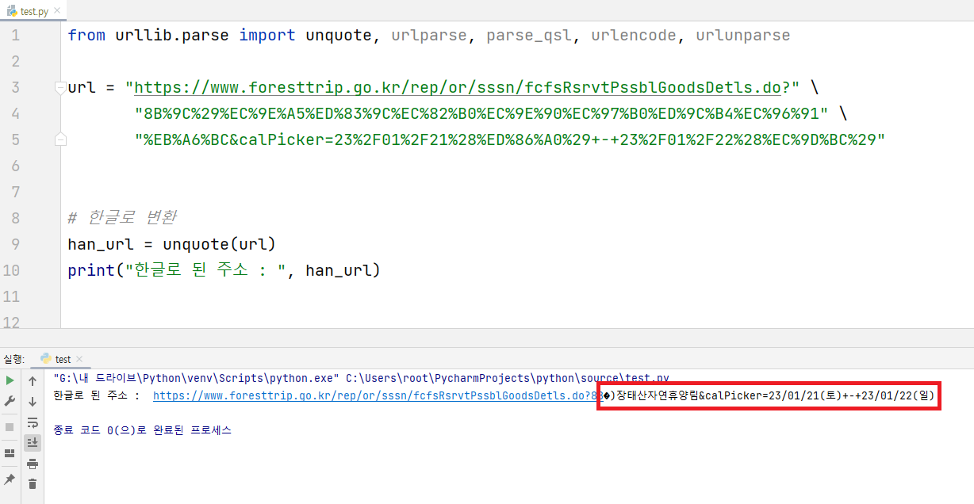Click the '종료 코드 0' process finished message
The height and width of the screenshot is (504, 974).
tap(142, 430)
